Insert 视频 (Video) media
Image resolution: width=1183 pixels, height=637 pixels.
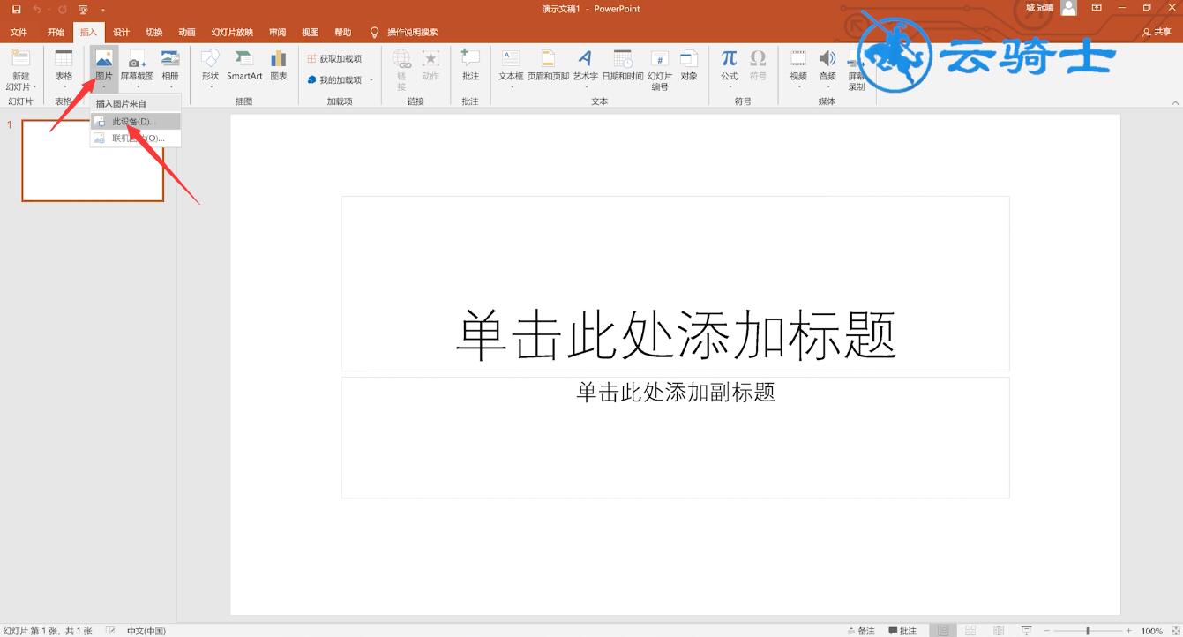click(x=798, y=70)
